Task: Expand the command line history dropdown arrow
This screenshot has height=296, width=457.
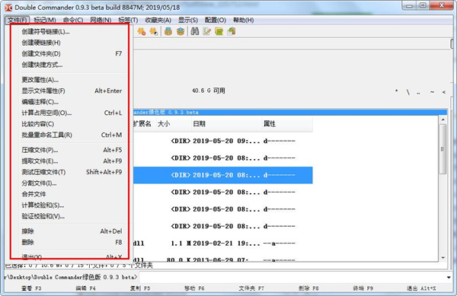Action: [449, 277]
